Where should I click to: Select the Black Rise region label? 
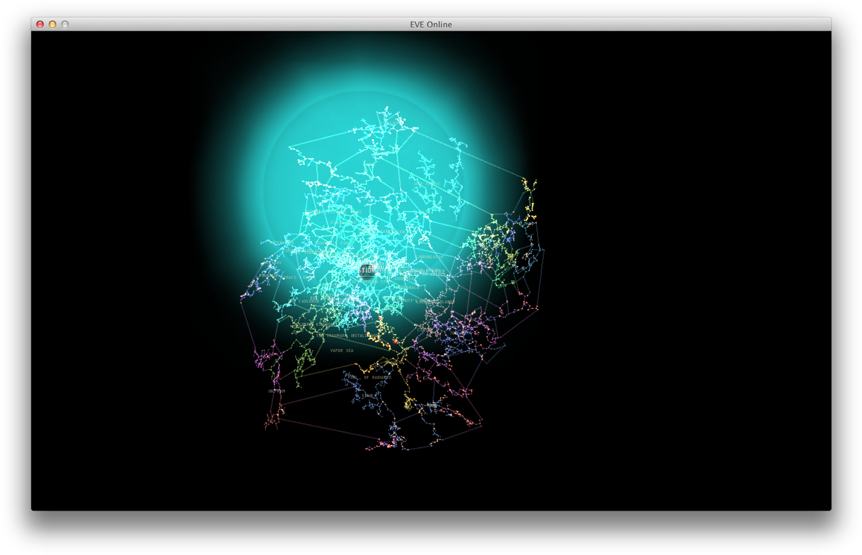[x=343, y=222]
